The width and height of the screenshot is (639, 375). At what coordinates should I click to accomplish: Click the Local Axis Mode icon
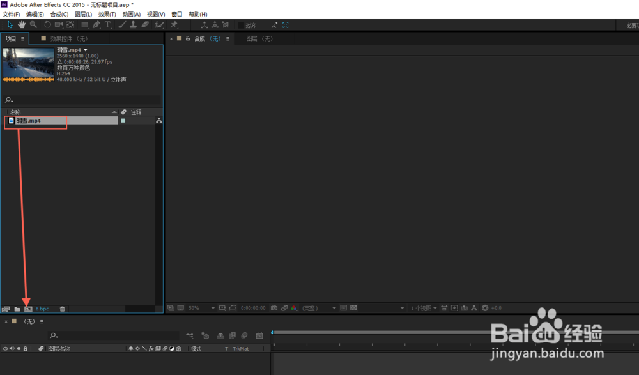coord(204,25)
